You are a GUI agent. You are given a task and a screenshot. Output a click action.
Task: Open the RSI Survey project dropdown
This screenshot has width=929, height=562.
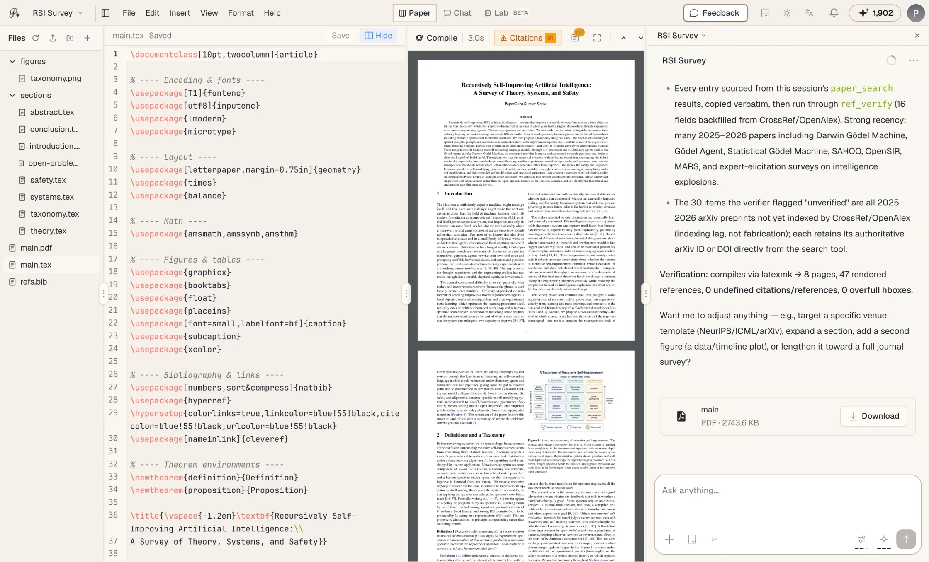coord(58,13)
